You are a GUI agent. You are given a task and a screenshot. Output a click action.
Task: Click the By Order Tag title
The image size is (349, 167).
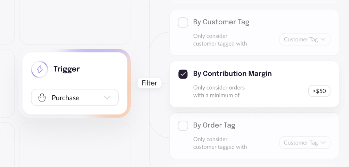coord(214,126)
